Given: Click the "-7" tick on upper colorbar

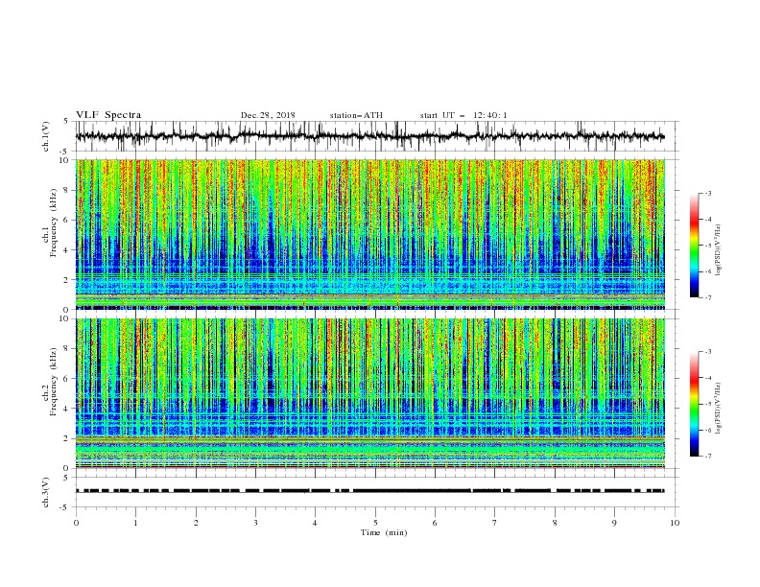Looking at the screenshot, I should point(708,298).
